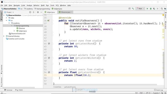Click learnprogramming in navigation breadcrumb

click(42, 9)
